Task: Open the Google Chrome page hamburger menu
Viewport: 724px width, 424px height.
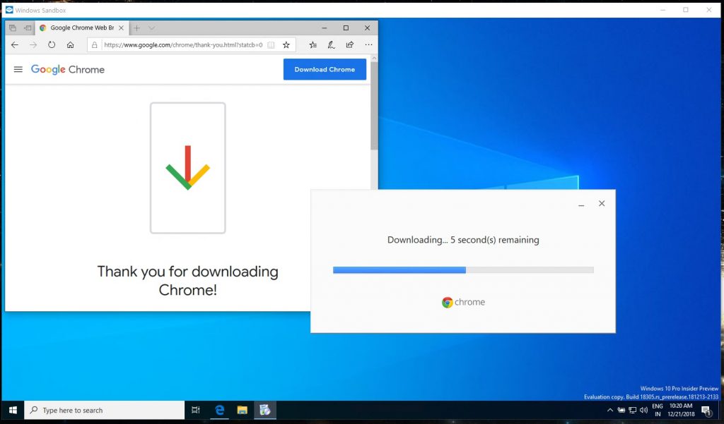Action: [x=18, y=69]
